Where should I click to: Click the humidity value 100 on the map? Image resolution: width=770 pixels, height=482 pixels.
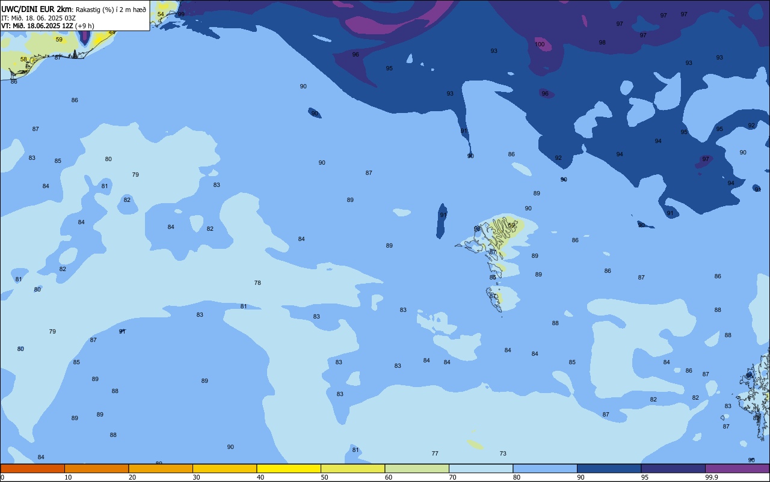click(x=540, y=44)
